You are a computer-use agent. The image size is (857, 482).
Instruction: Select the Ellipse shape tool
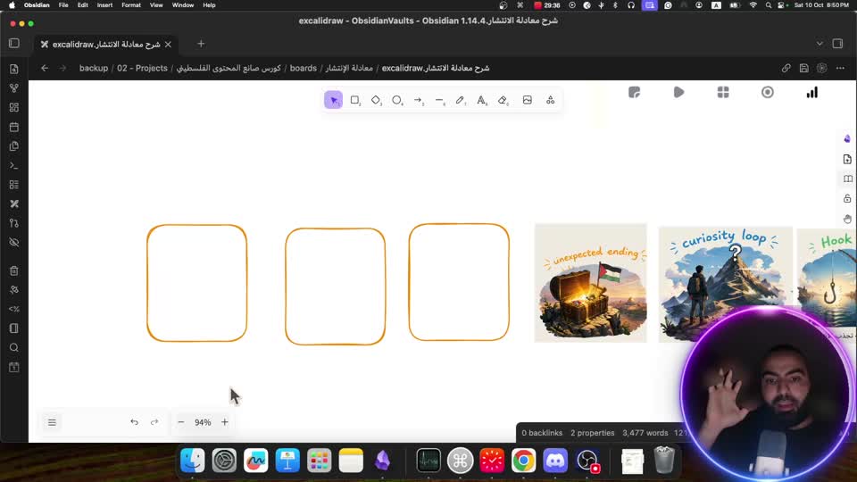(396, 100)
